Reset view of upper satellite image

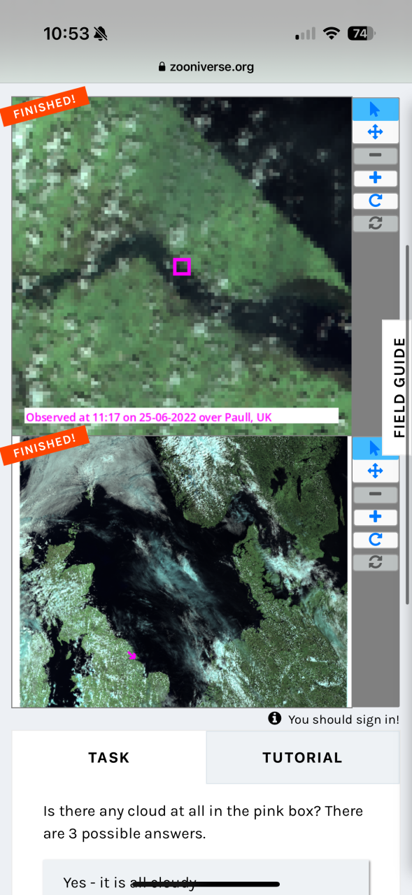pos(375,224)
